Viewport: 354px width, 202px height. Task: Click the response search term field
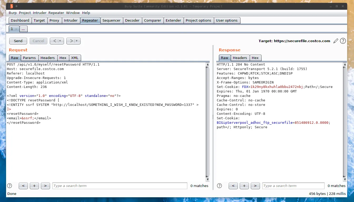pos(293,186)
